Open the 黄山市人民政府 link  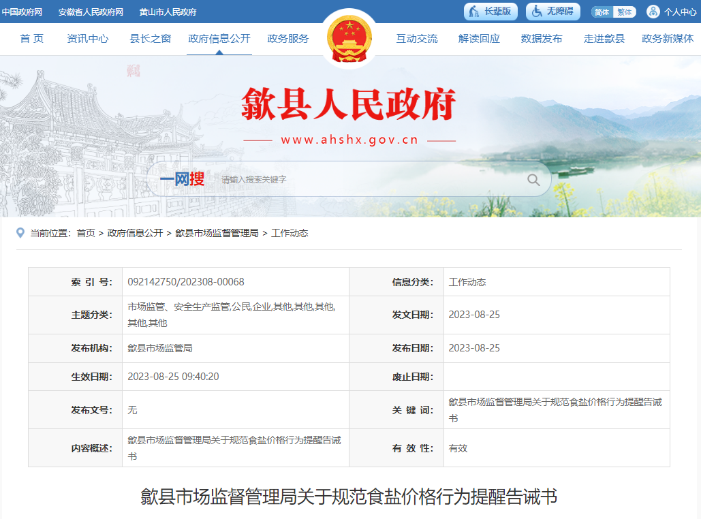coord(168,12)
